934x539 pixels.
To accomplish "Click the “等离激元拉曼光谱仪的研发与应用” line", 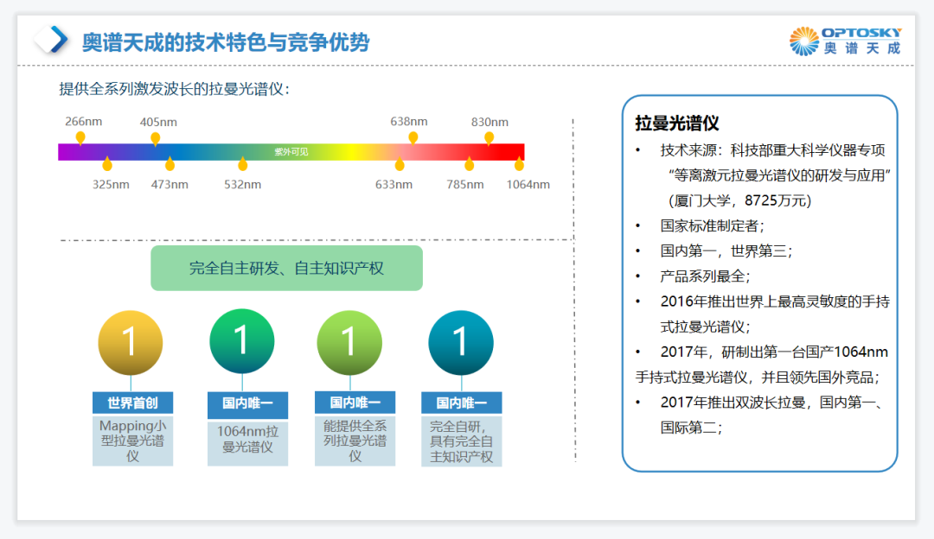I will tap(780, 175).
